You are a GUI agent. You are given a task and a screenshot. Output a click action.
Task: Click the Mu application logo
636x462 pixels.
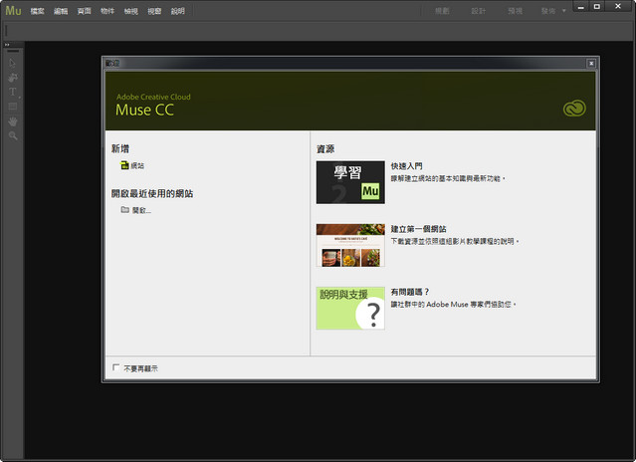pyautogui.click(x=13, y=11)
